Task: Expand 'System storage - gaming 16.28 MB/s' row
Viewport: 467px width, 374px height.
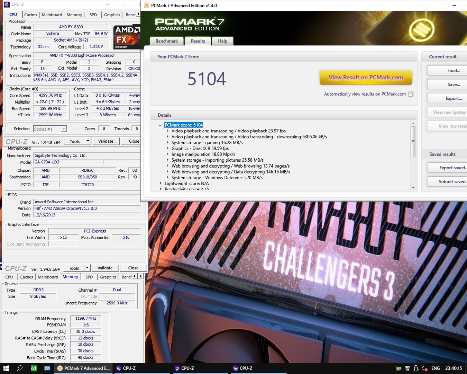Action: coord(168,143)
